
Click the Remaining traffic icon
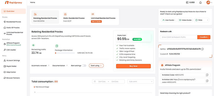coord(33,45)
